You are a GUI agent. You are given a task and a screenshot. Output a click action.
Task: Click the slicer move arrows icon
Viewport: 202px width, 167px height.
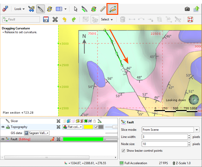coord(31,9)
